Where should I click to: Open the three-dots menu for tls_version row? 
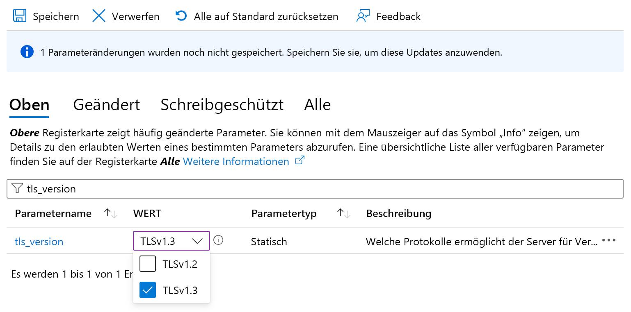click(x=608, y=240)
